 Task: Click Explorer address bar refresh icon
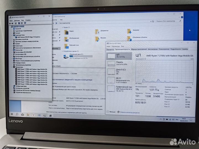pyautogui.click(x=153, y=22)
